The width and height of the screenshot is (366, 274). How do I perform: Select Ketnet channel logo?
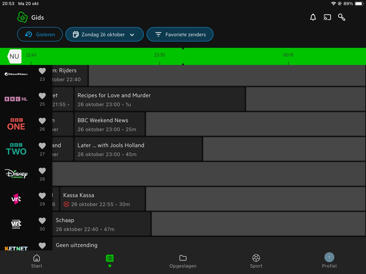16,248
